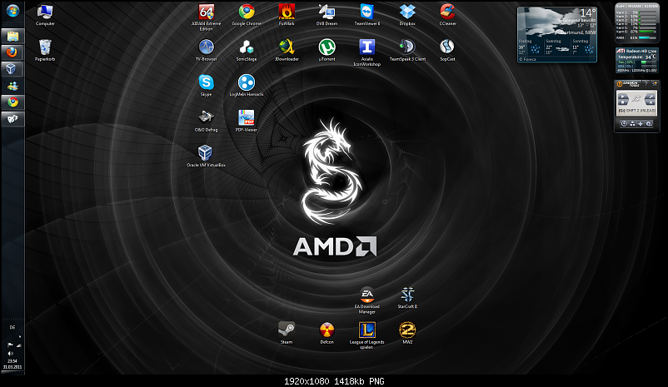This screenshot has height=387, width=668.
Task: Launch AIDA64 Extreme Edition shortcut
Action: [x=207, y=17]
